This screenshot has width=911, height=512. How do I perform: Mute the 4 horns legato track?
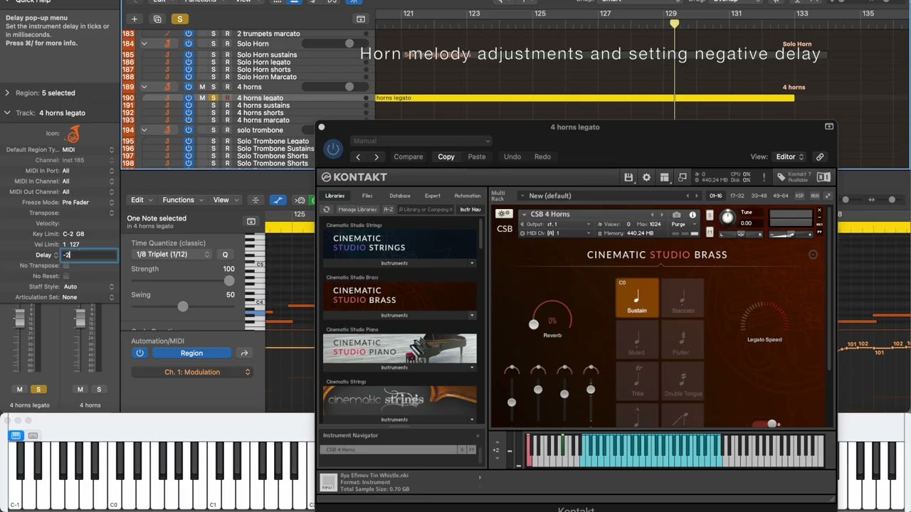pos(202,98)
